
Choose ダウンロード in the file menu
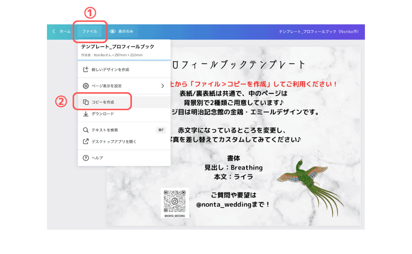click(103, 114)
